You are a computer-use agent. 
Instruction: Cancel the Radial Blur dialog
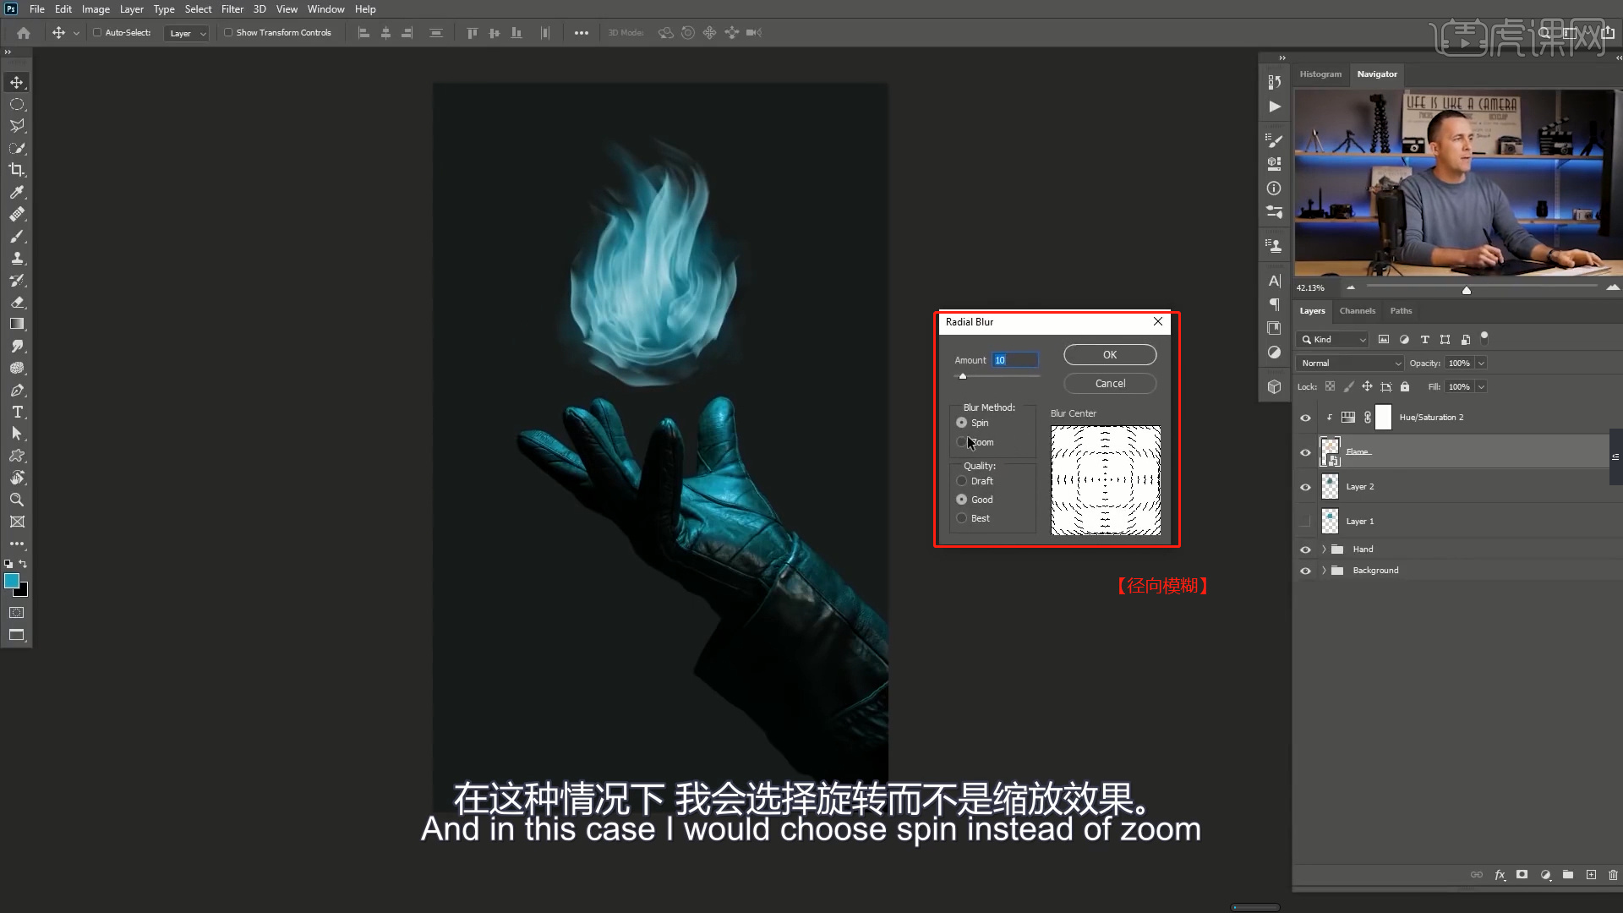(1109, 384)
